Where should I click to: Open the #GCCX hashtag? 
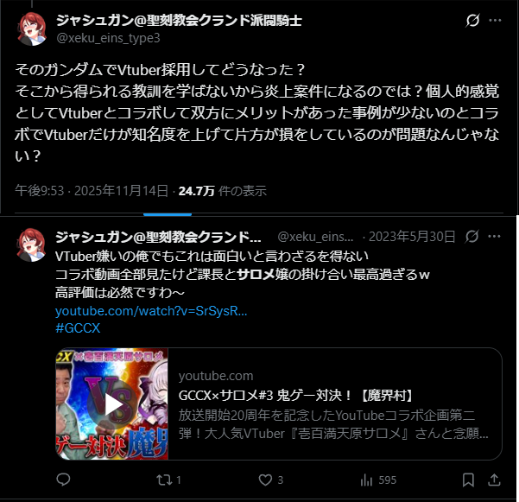[x=78, y=327]
